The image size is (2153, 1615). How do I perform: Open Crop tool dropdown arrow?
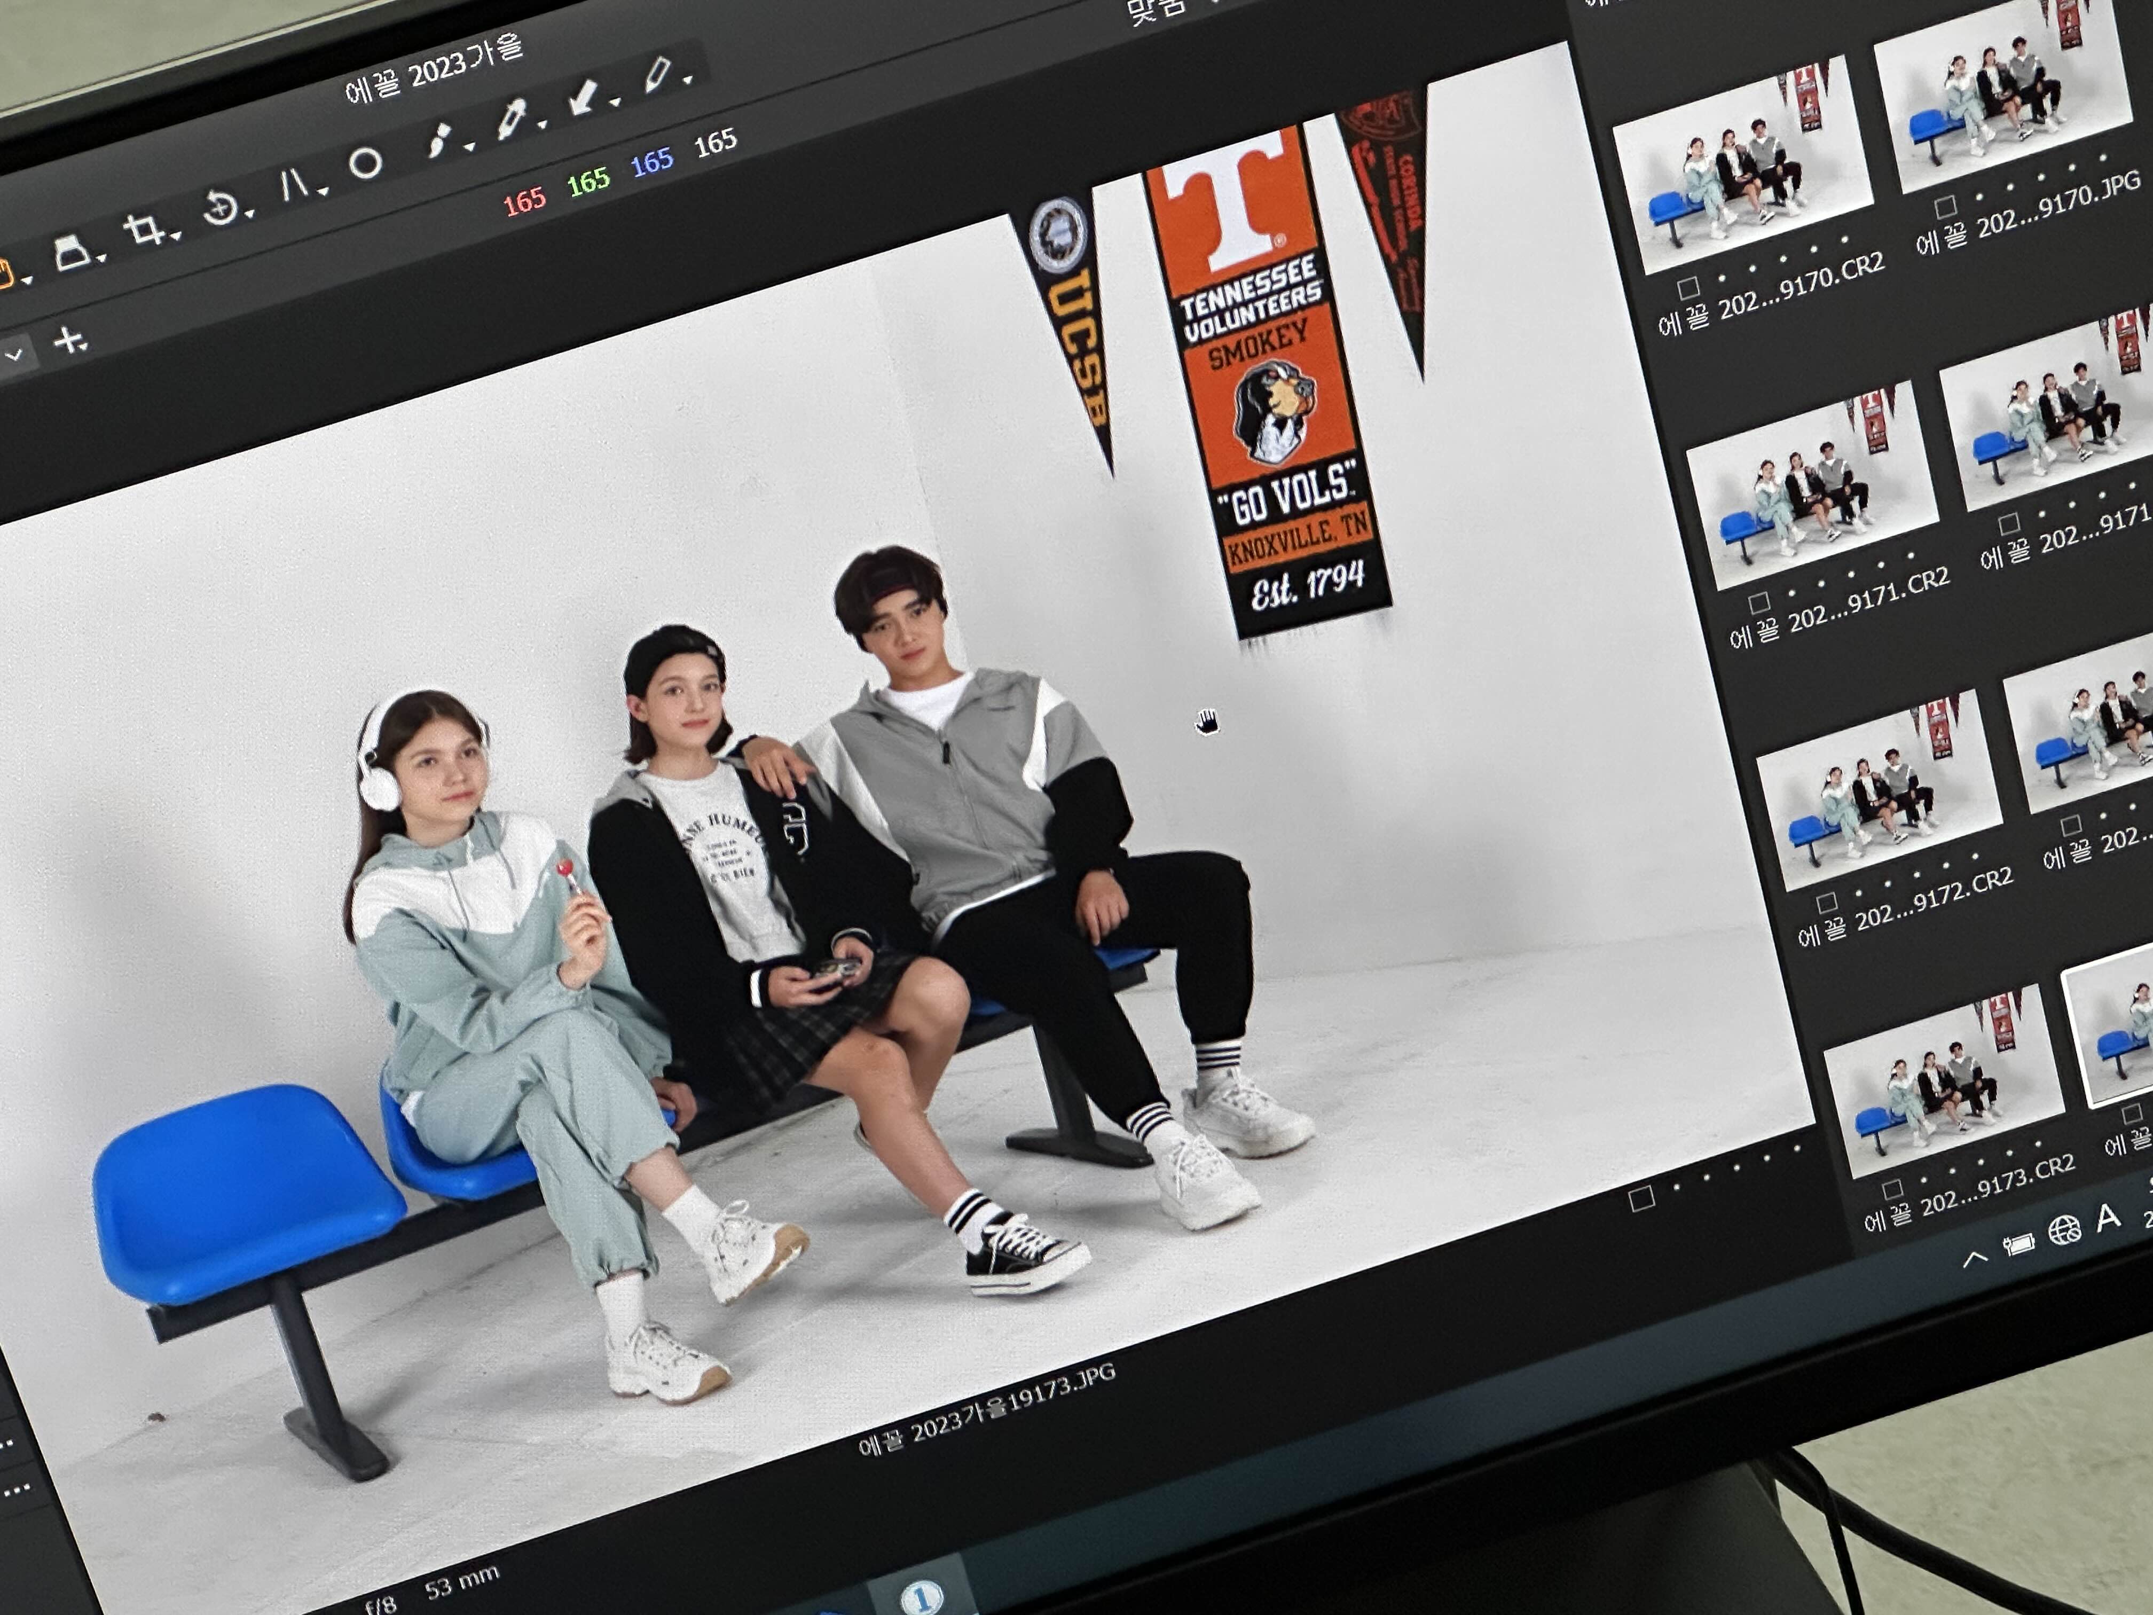[x=175, y=237]
